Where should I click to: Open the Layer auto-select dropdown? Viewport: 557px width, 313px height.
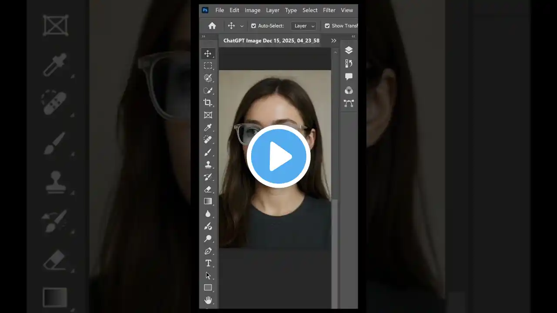tap(303, 26)
